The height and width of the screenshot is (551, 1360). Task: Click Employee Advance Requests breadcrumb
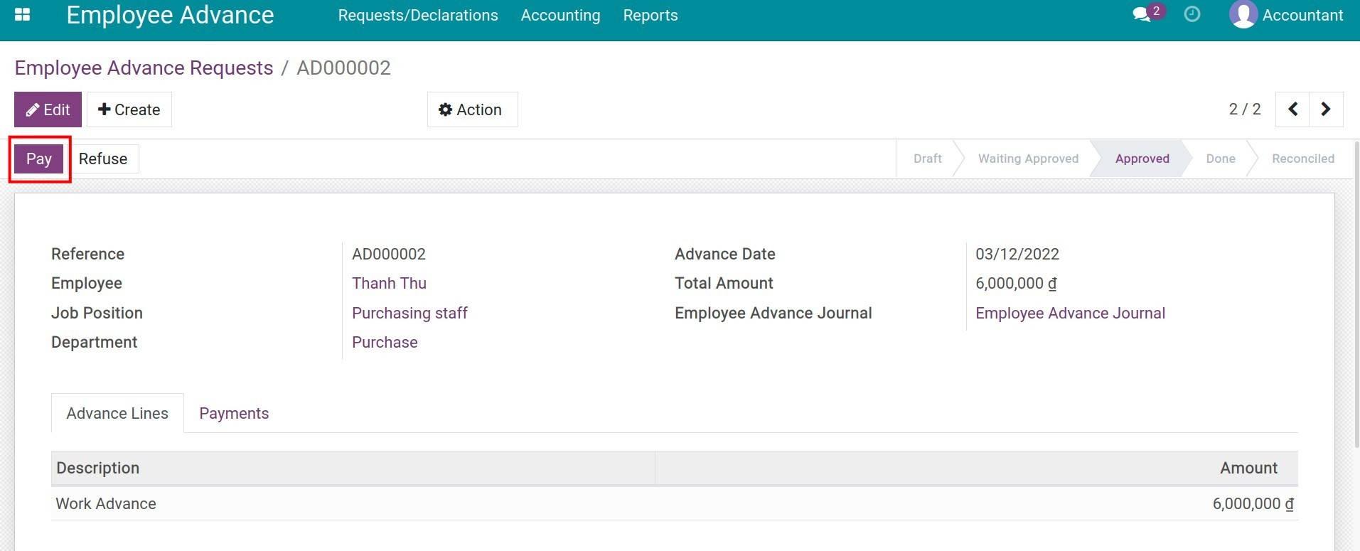[144, 68]
